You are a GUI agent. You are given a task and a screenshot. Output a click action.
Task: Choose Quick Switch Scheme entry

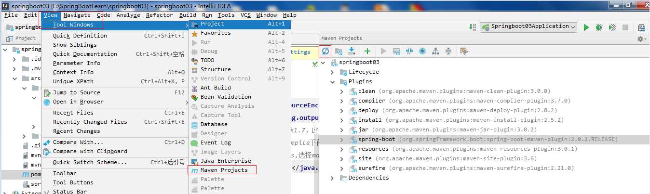click(x=114, y=162)
